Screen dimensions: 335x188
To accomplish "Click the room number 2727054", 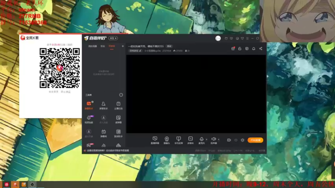I will click(167, 51).
